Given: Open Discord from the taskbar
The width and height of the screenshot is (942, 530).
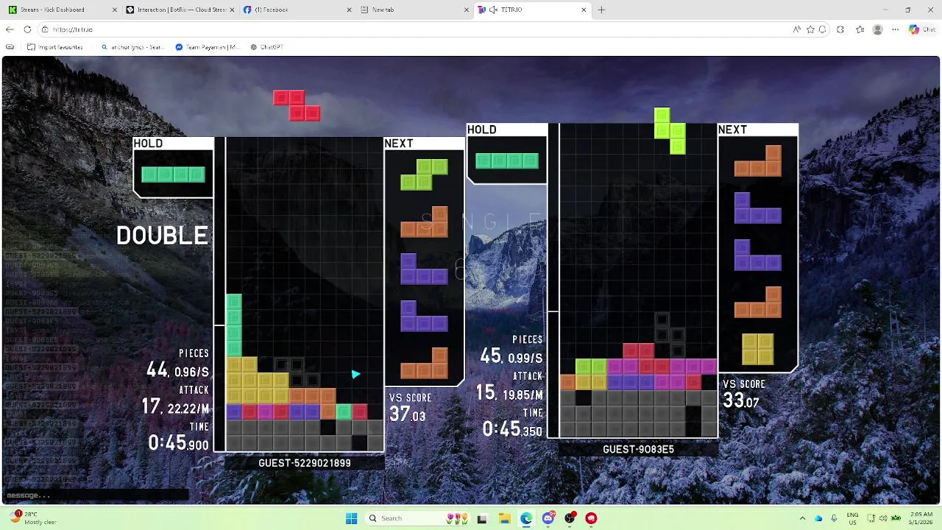Looking at the screenshot, I should [x=548, y=518].
